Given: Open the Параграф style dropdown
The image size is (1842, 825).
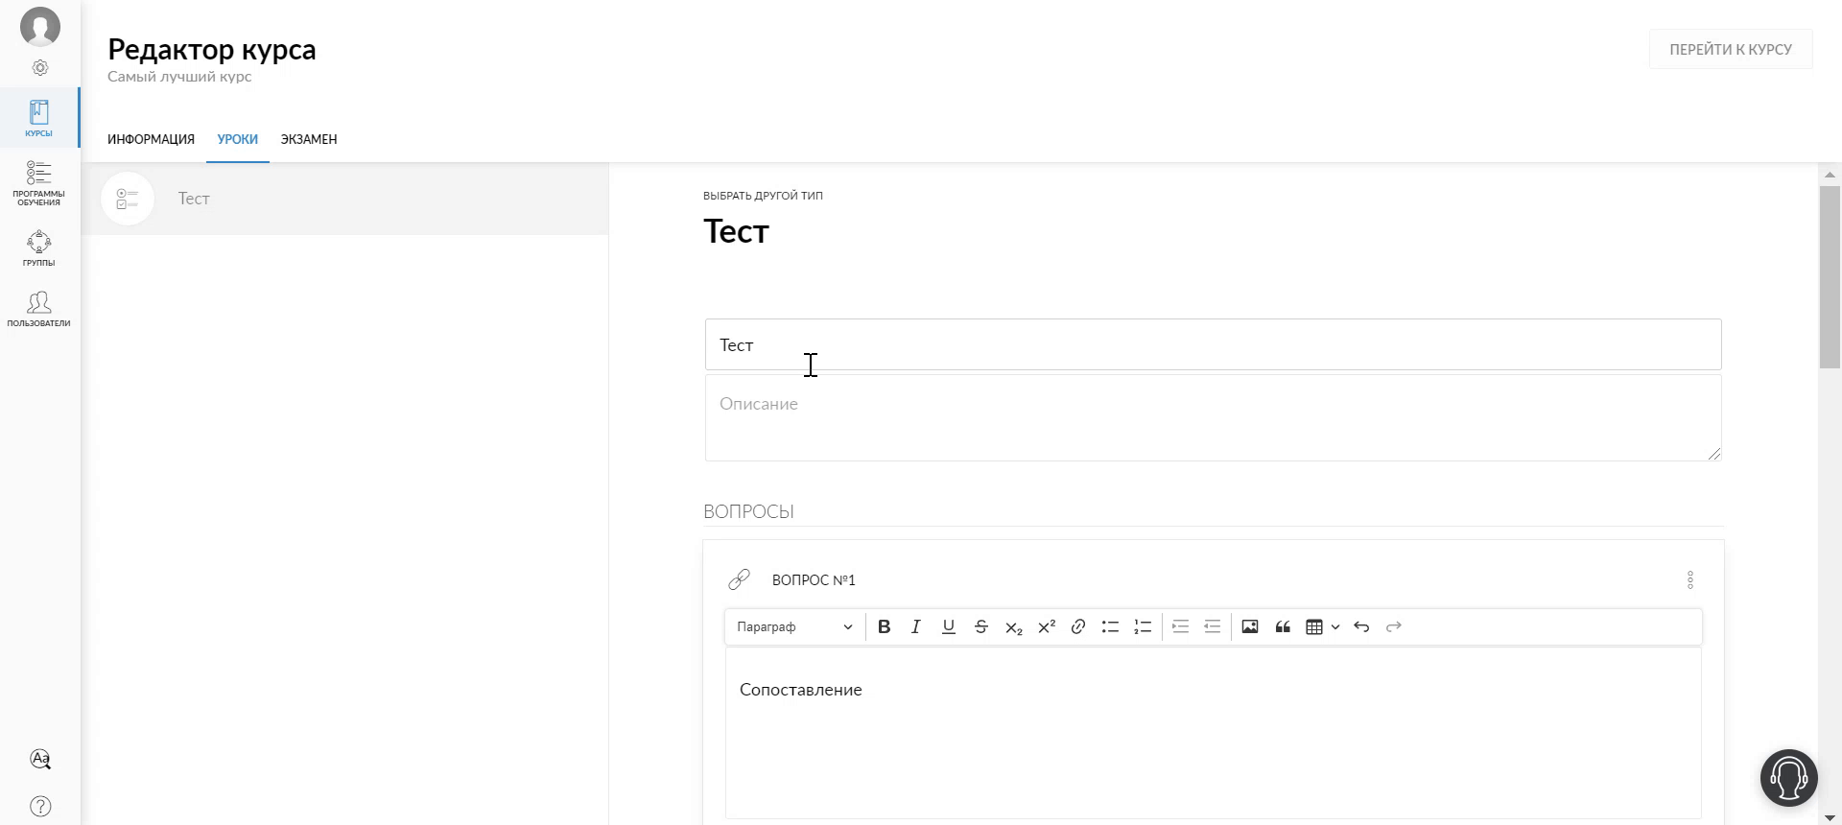Looking at the screenshot, I should [794, 626].
